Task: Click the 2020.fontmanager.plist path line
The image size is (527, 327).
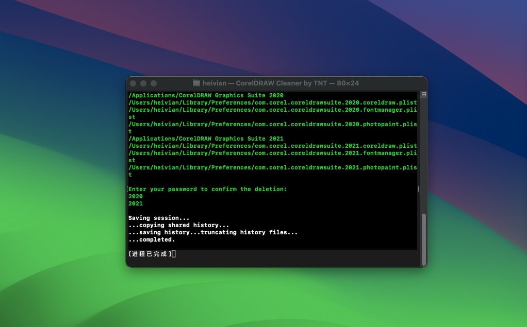Action: coord(272,110)
